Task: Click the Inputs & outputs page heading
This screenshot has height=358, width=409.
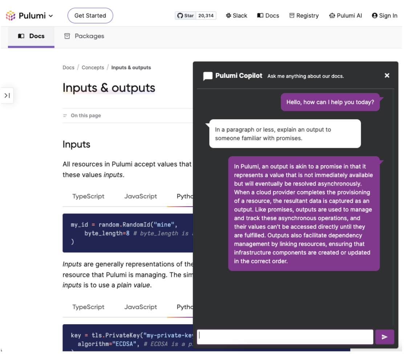Action: point(109,88)
